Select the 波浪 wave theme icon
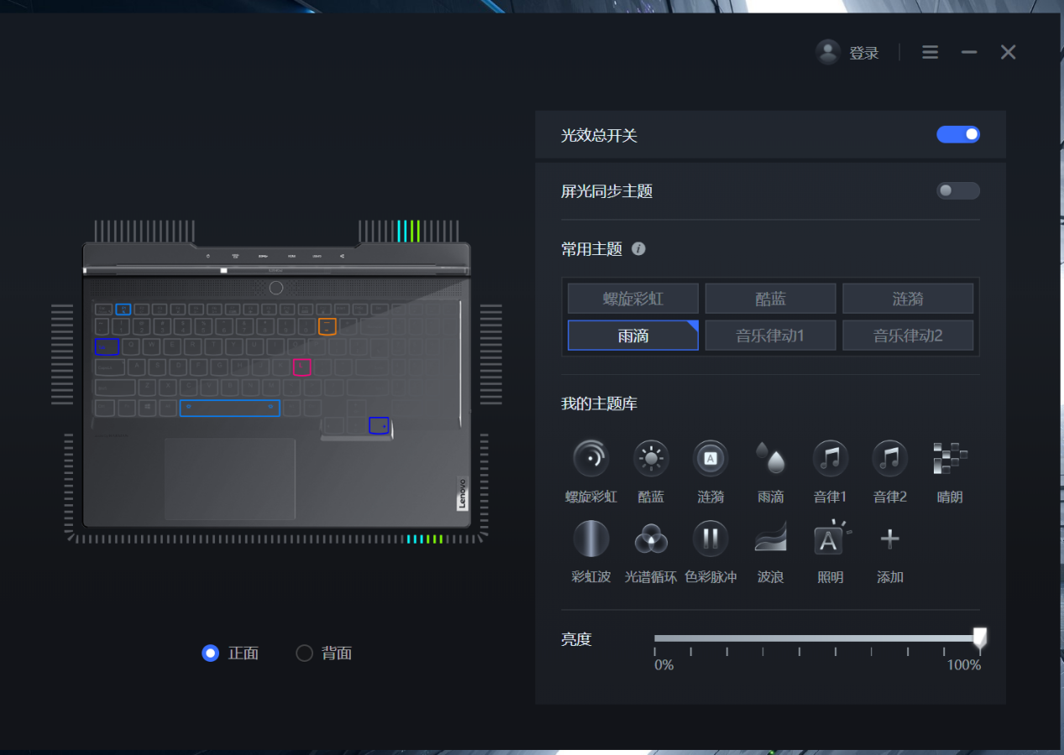The image size is (1064, 755). (x=770, y=539)
